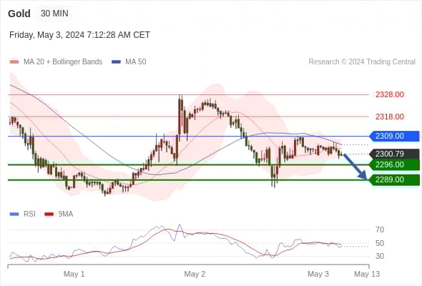Click the May 3 date axis label
The image size is (422, 286).
[318, 274]
